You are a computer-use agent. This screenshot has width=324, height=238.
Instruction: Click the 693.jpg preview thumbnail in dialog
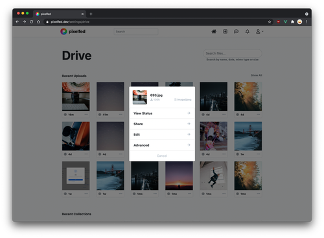coord(140,97)
